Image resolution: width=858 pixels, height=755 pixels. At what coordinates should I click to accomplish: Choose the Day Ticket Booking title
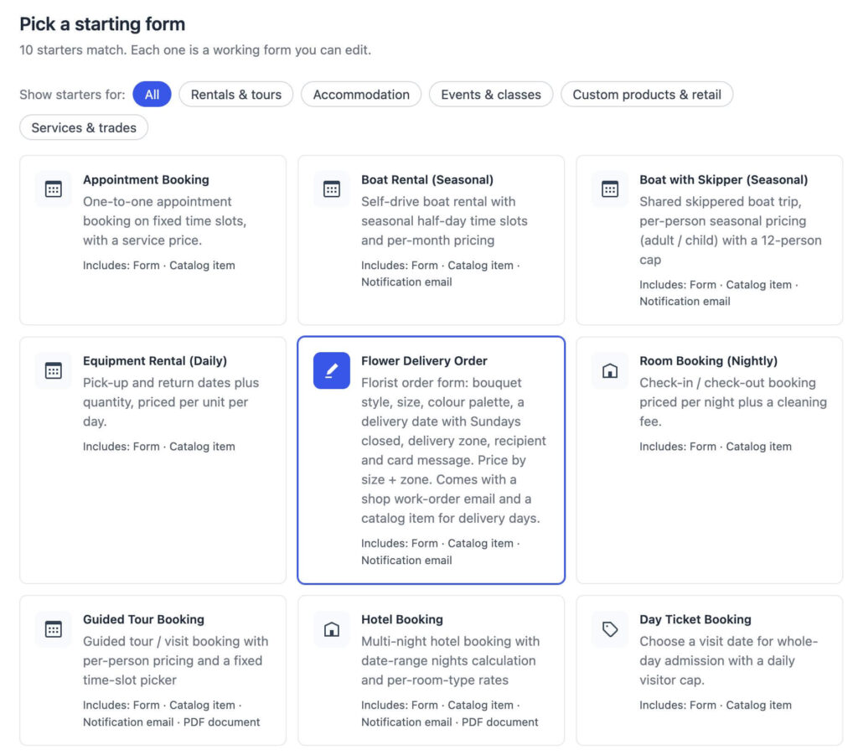tap(695, 619)
